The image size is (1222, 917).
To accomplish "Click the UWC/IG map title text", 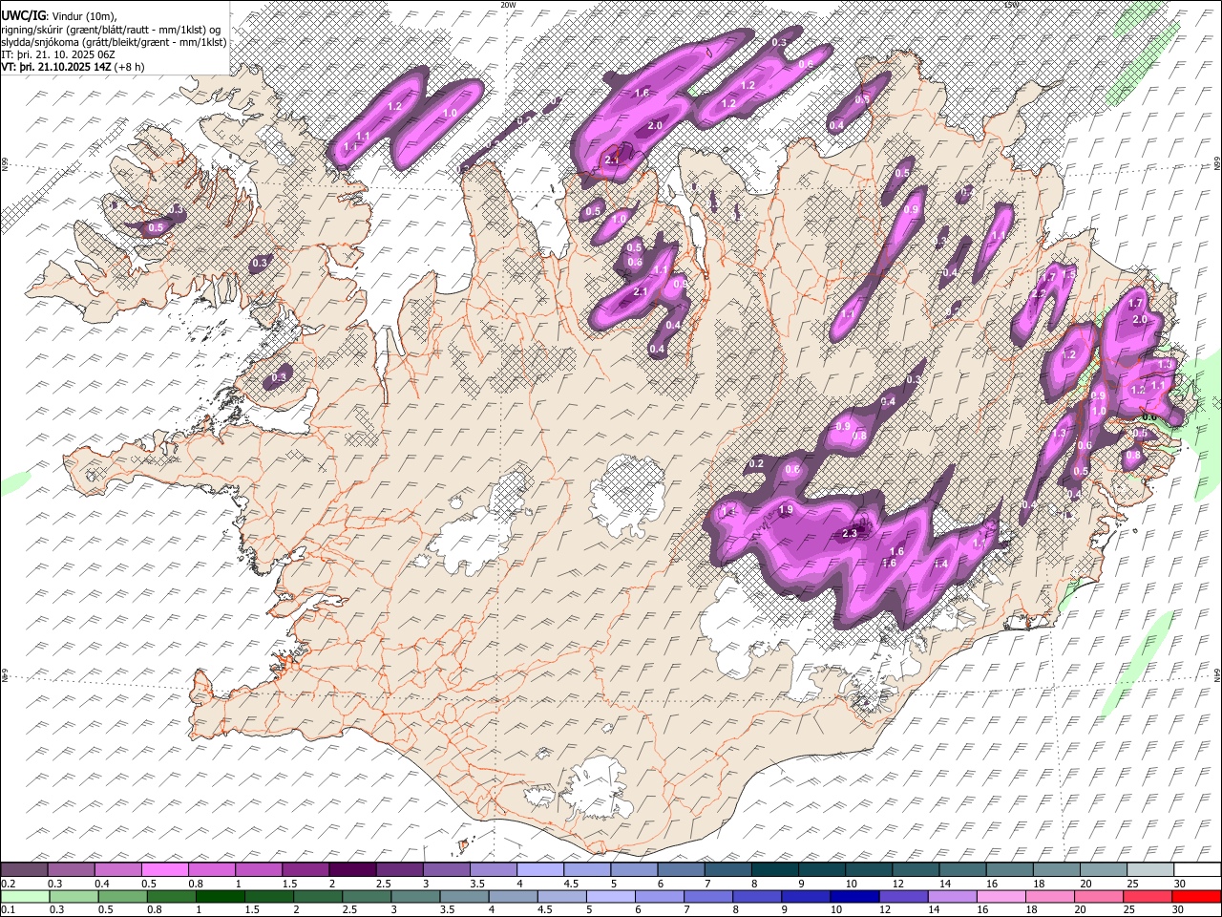I will [23, 14].
